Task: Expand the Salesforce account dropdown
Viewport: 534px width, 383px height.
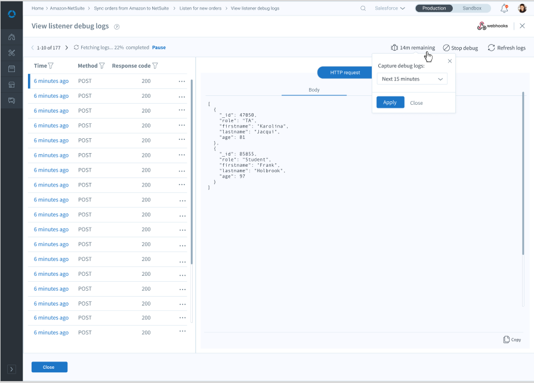Action: point(390,8)
